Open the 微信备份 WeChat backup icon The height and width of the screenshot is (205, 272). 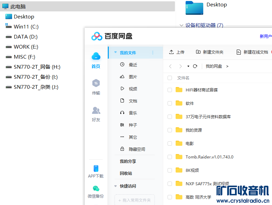pyautogui.click(x=96, y=188)
